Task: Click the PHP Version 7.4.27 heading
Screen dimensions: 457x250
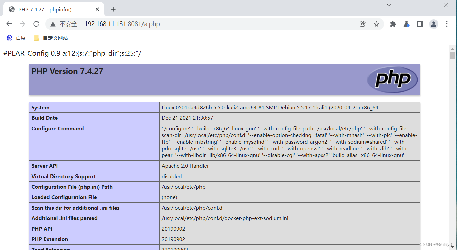Action: tap(67, 71)
